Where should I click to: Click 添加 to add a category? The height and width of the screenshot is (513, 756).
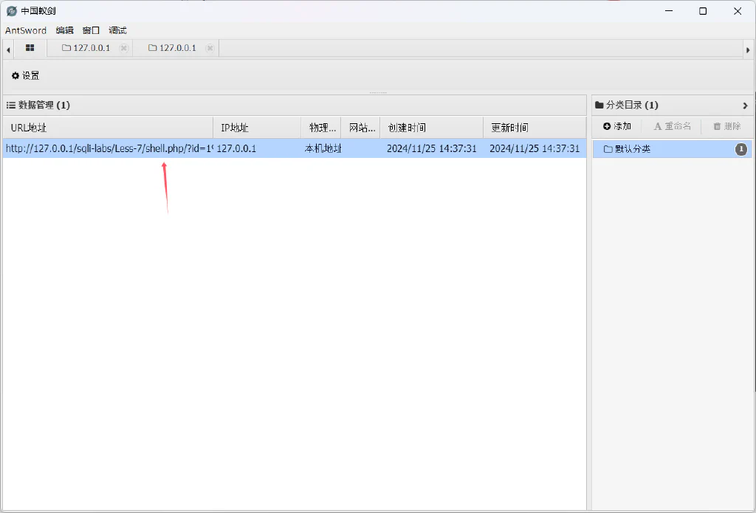(x=617, y=126)
